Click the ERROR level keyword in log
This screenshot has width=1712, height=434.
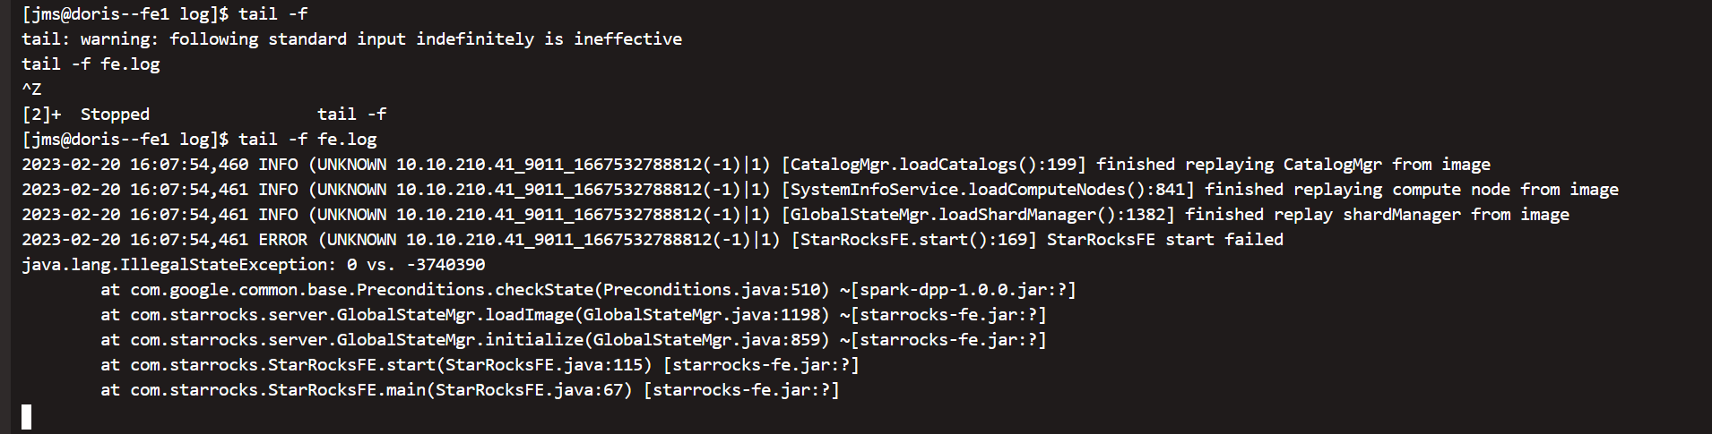point(283,240)
